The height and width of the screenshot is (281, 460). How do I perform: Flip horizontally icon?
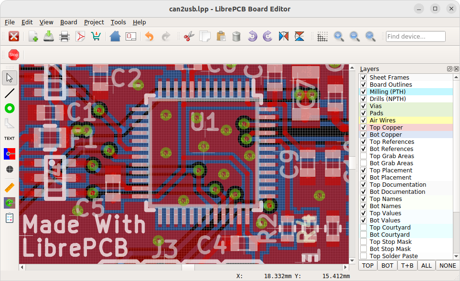tap(284, 36)
